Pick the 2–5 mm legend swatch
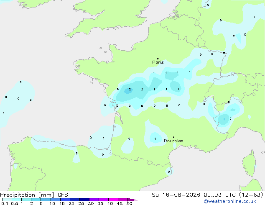265x205 pixels. pos(36,200)
